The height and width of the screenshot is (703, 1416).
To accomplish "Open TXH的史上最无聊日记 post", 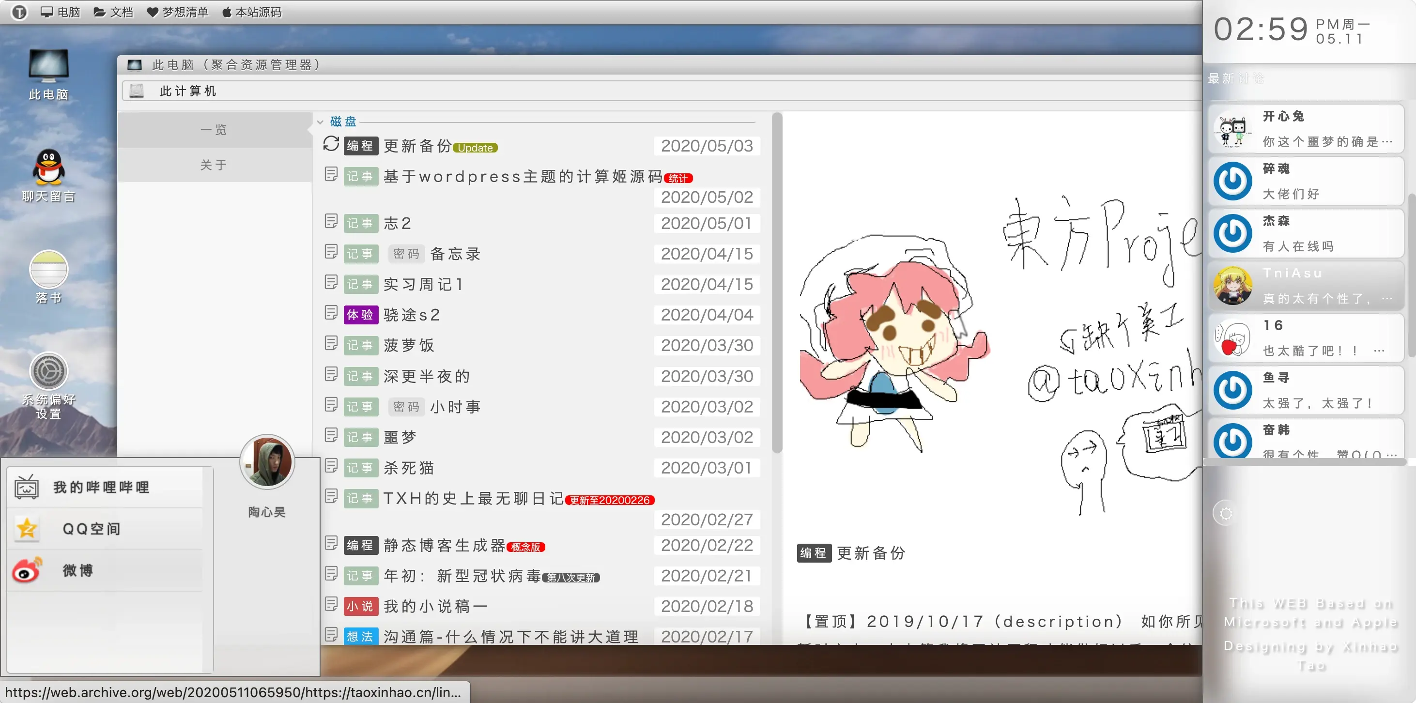I will tap(474, 499).
